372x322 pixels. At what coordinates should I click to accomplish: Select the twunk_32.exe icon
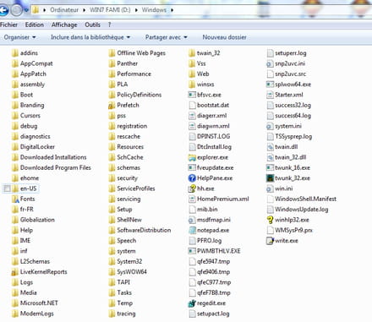pyautogui.click(x=270, y=178)
